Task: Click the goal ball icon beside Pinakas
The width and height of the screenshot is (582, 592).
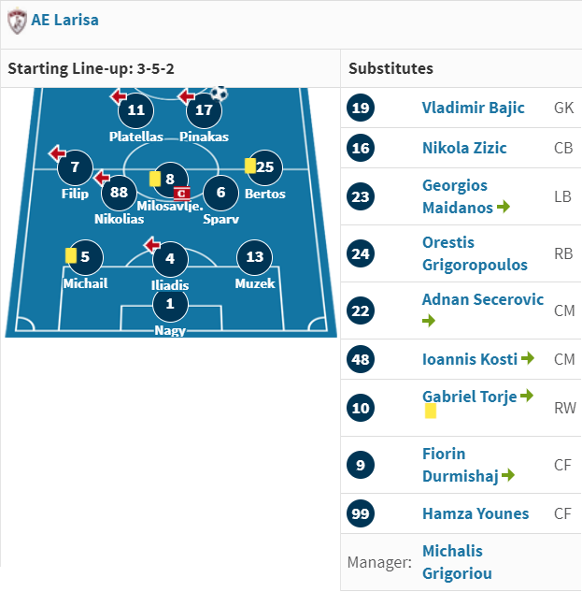Action: coord(220,94)
